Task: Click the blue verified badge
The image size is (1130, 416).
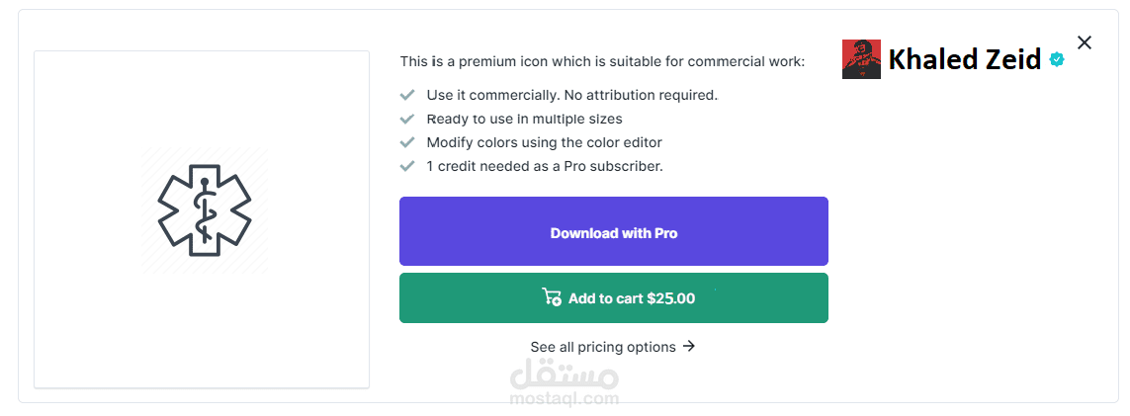Action: tap(1057, 60)
